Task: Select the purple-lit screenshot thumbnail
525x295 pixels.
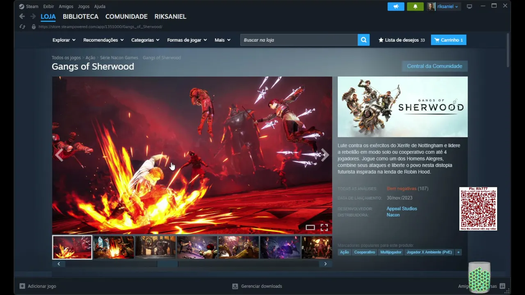Action: (280, 247)
